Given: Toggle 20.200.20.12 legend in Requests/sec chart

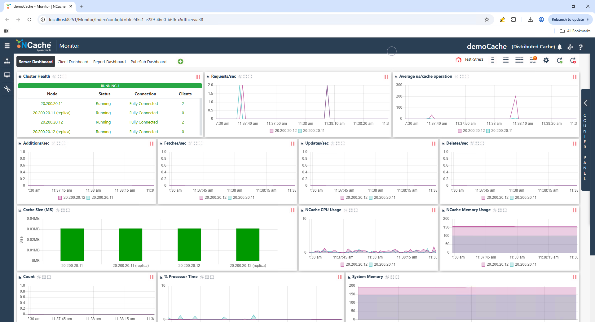Looking at the screenshot, I should tap(283, 131).
